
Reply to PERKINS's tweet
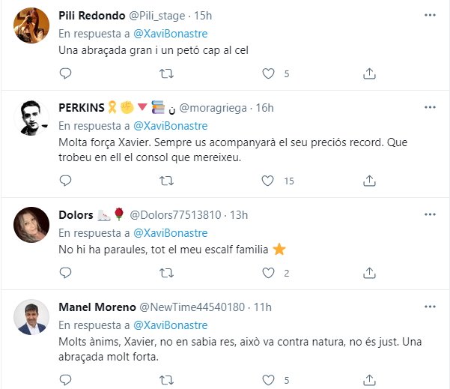(x=65, y=181)
